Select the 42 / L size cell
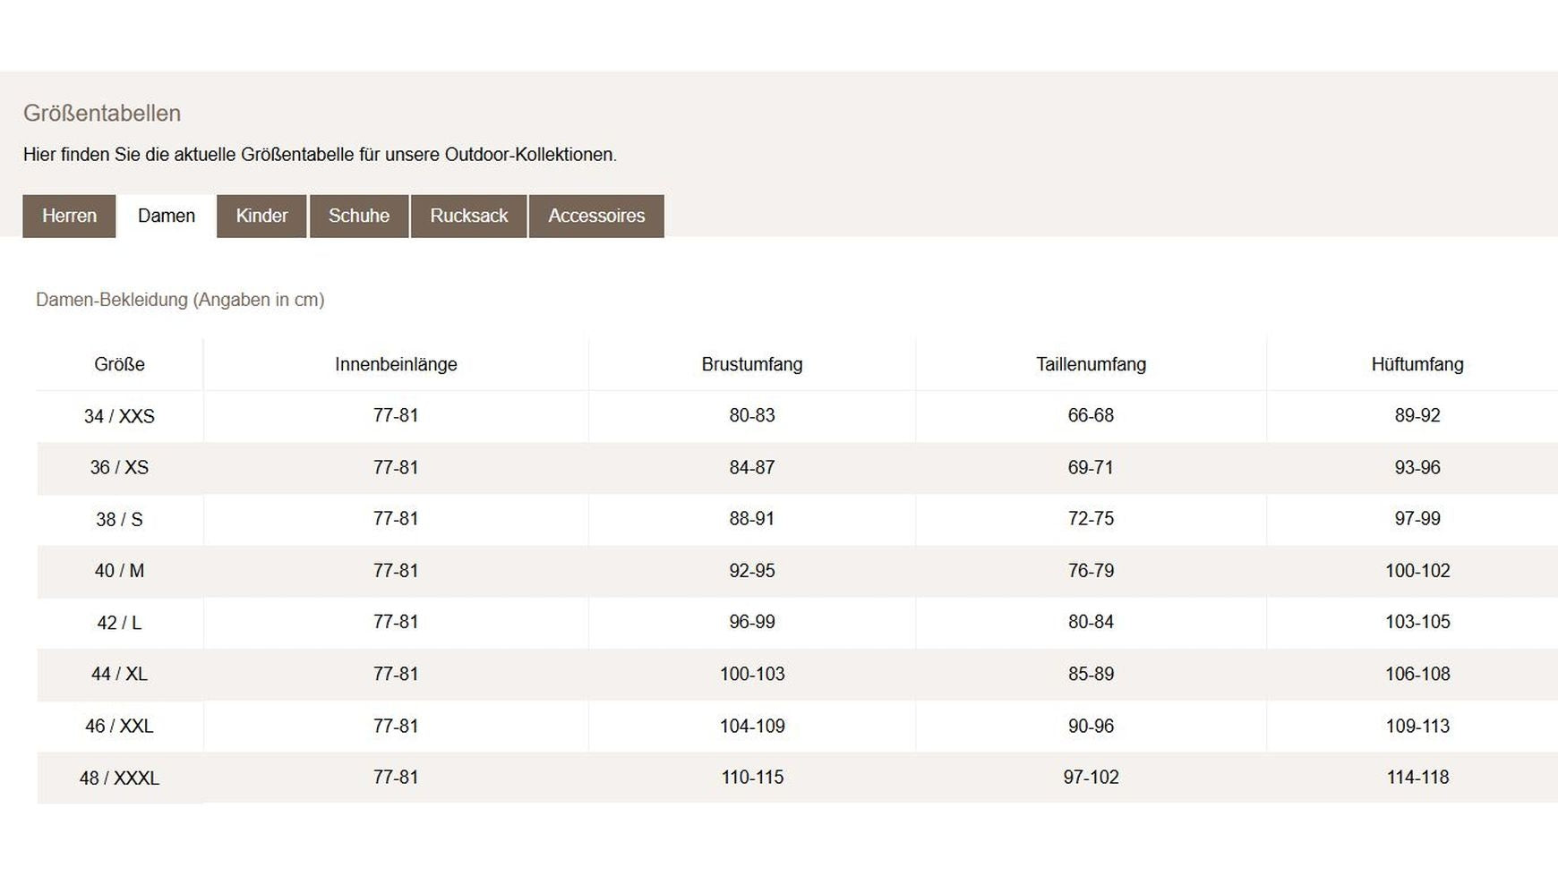1558x876 pixels. pyautogui.click(x=119, y=623)
